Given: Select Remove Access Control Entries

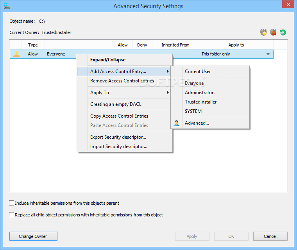Looking at the screenshot, I should tap(124, 81).
